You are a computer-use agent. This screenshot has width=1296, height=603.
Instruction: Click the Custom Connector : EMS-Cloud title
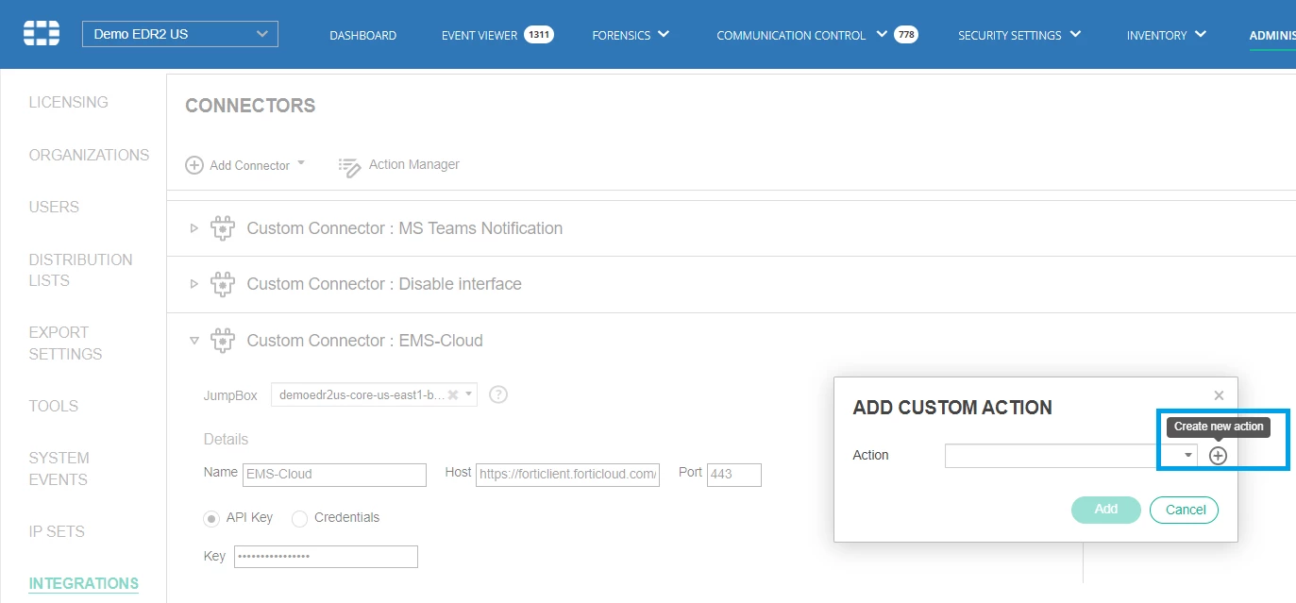pos(364,341)
